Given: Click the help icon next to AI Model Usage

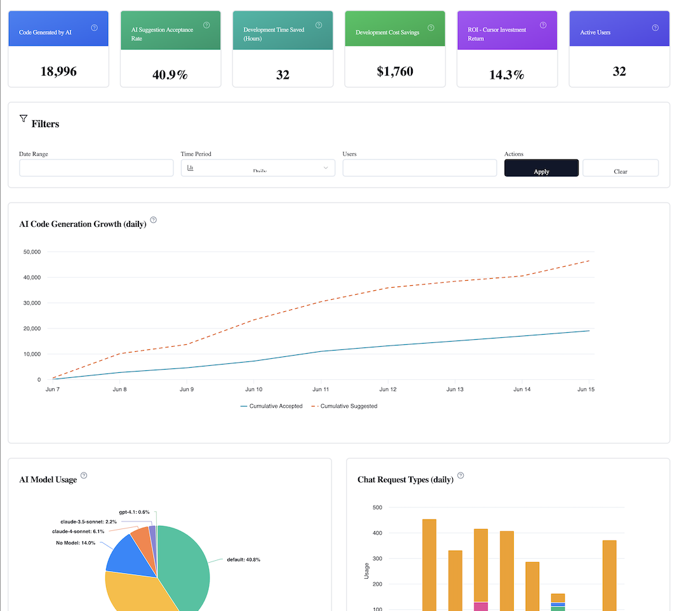Looking at the screenshot, I should pyautogui.click(x=84, y=475).
